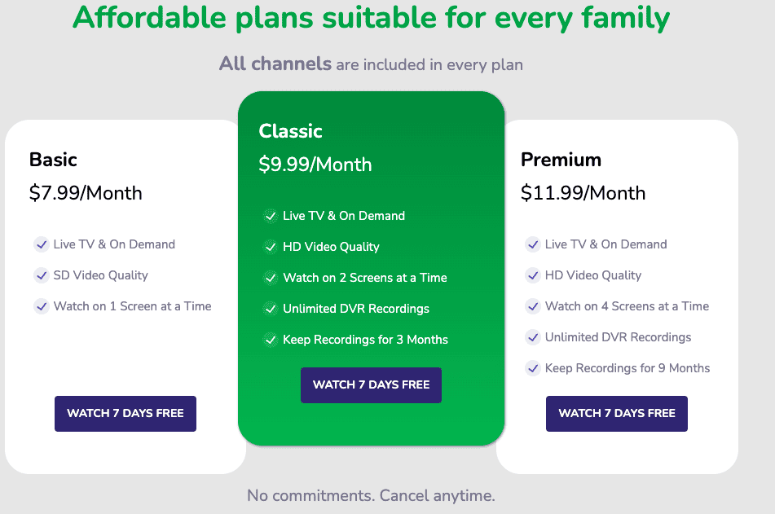The image size is (775, 514).
Task: Click the All channels text
Action: tap(275, 64)
